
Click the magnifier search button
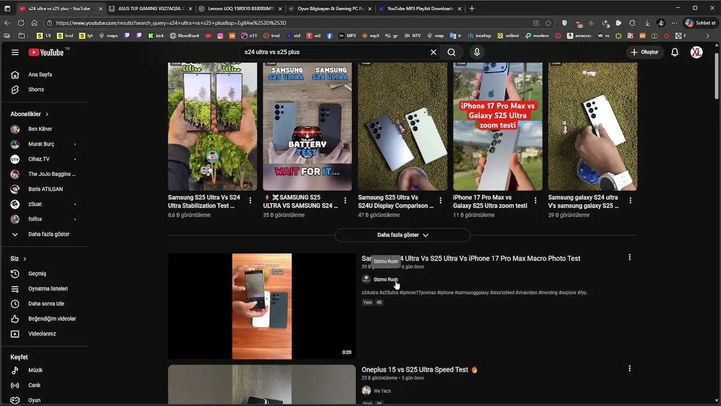point(451,52)
